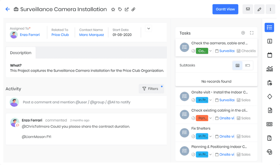Open the green completed status dropdown

pos(210,51)
